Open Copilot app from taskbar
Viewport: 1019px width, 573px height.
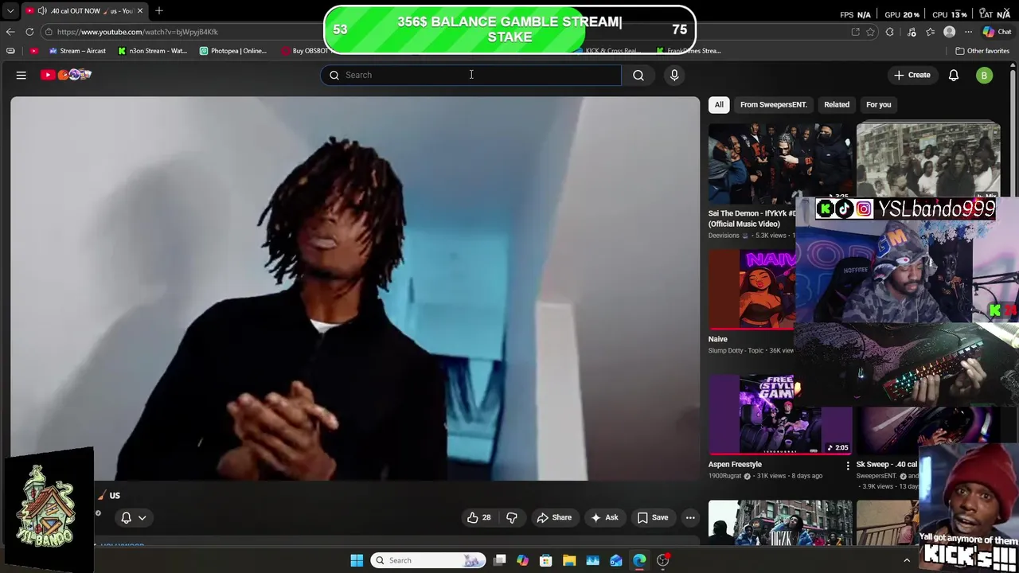(522, 560)
